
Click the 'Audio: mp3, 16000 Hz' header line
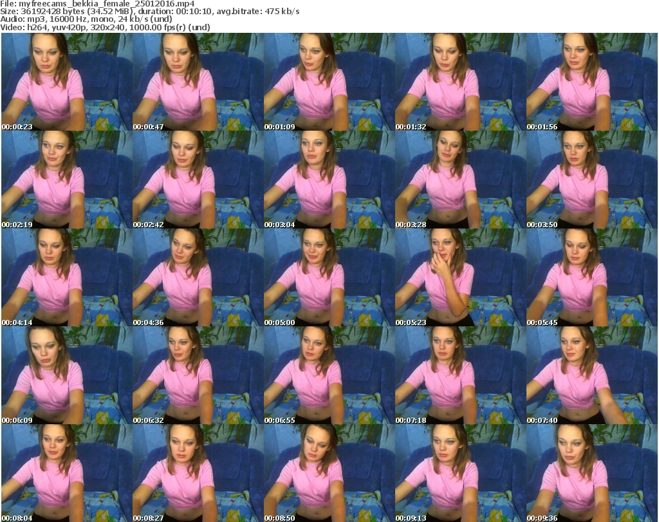point(86,19)
